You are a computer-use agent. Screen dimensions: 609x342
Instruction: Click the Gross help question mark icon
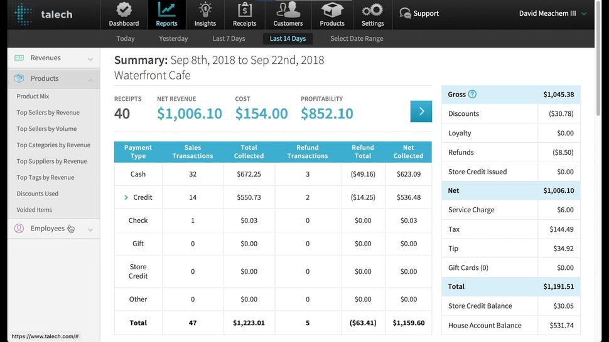coord(472,95)
